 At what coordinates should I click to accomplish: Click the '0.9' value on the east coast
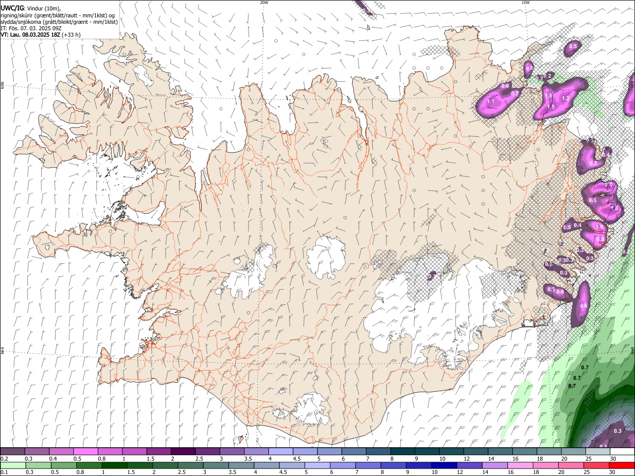600,239
